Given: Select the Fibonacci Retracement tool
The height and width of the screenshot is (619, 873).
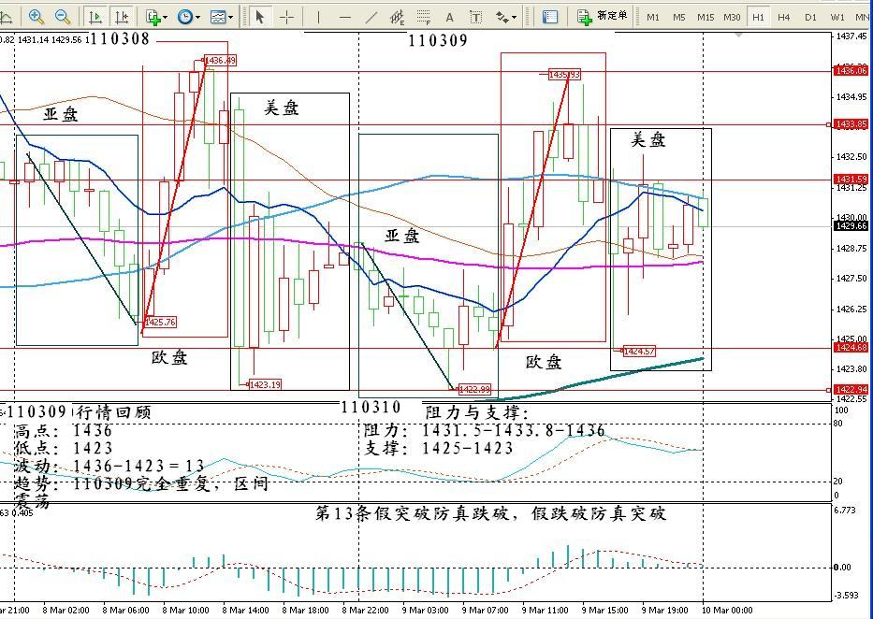Looking at the screenshot, I should pos(424,17).
